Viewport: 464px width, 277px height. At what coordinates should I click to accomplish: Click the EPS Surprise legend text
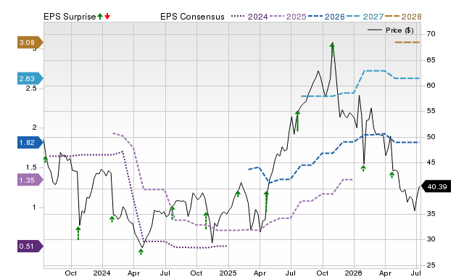(70, 17)
